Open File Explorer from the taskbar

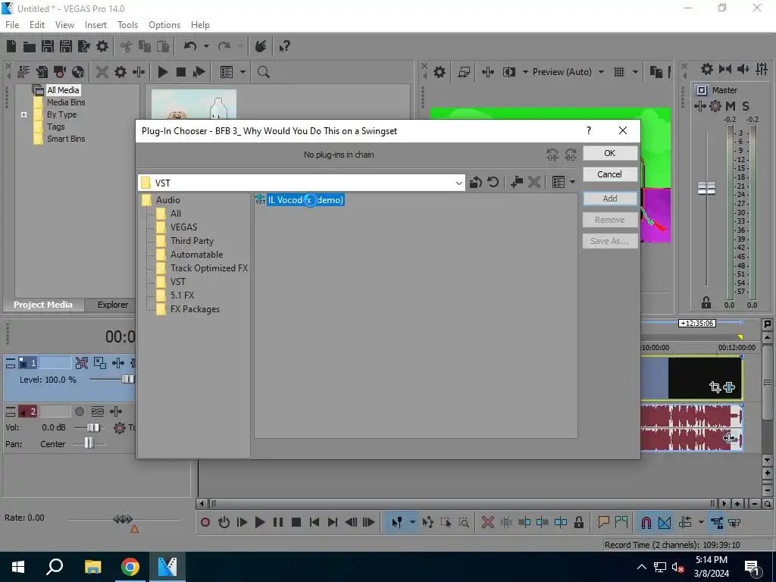[92, 567]
